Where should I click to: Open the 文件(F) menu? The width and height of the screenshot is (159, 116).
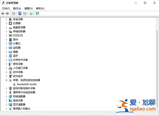(6, 8)
